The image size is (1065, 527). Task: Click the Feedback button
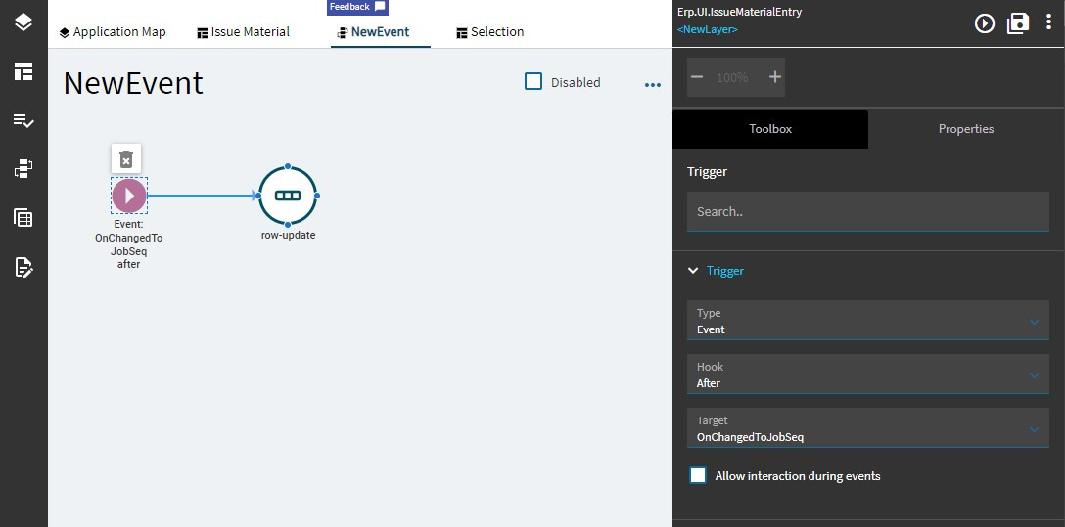(358, 7)
